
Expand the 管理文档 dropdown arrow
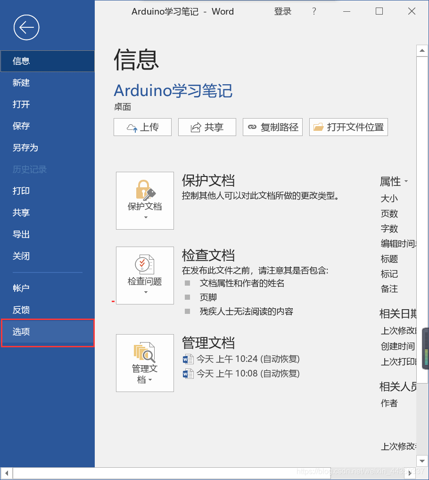click(x=150, y=380)
